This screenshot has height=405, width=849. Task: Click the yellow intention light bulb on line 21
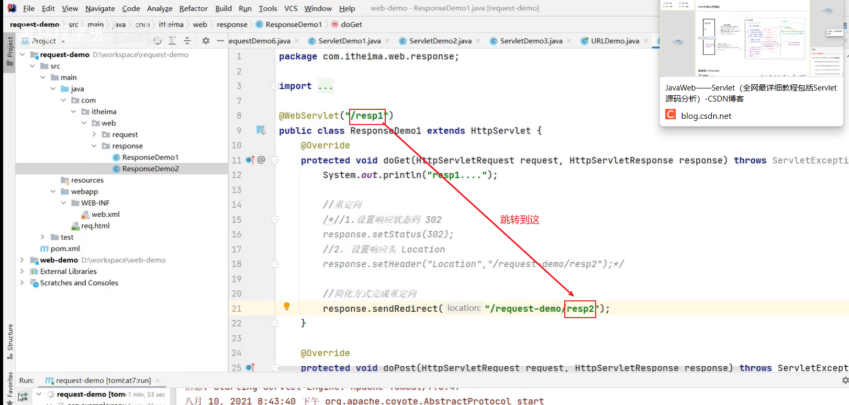286,307
